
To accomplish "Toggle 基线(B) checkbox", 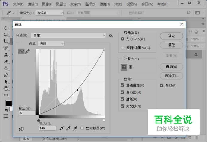I will tap(122, 99).
